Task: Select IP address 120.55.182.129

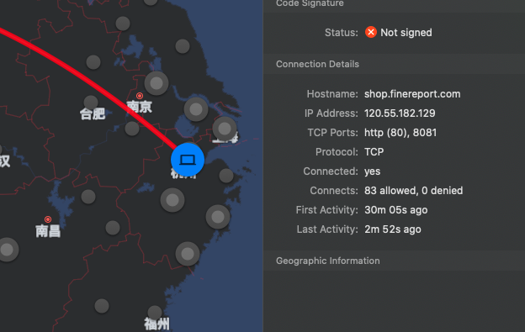Action: click(400, 113)
